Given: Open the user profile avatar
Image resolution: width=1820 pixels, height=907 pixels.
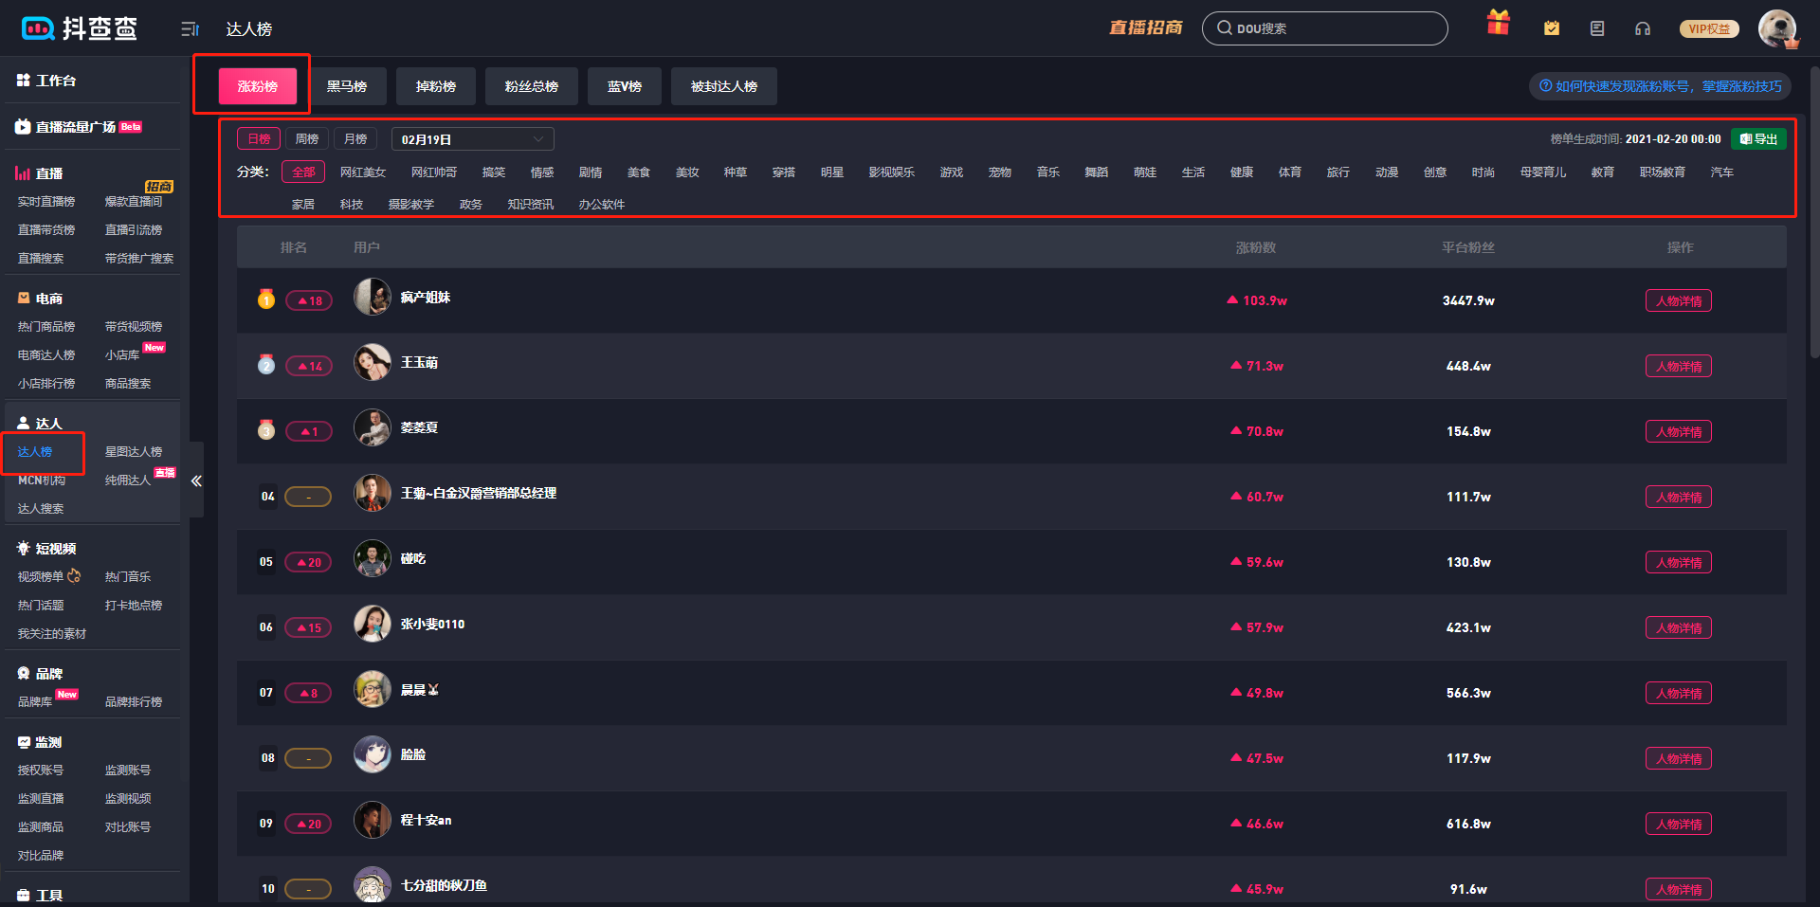Looking at the screenshot, I should coord(1776,28).
